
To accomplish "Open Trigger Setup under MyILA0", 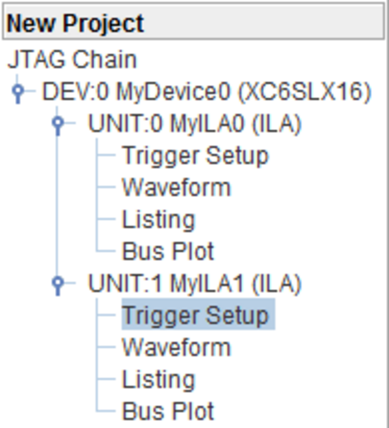I will (x=195, y=156).
